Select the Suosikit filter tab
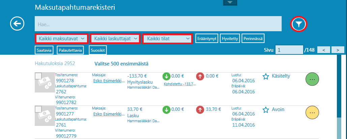 tap(98, 50)
